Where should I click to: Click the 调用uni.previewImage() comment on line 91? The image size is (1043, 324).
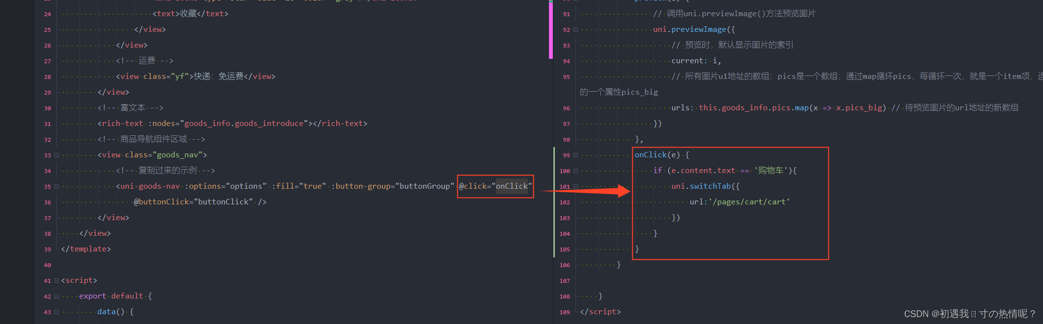[734, 14]
